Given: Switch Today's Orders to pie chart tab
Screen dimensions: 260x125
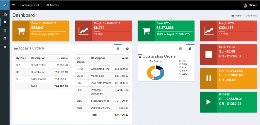Looking at the screenshot, I should tap(127, 49).
